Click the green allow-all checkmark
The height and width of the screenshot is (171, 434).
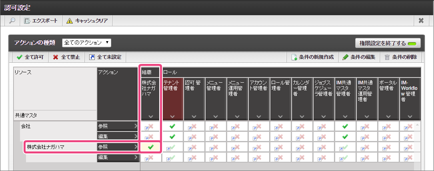(x=19, y=57)
